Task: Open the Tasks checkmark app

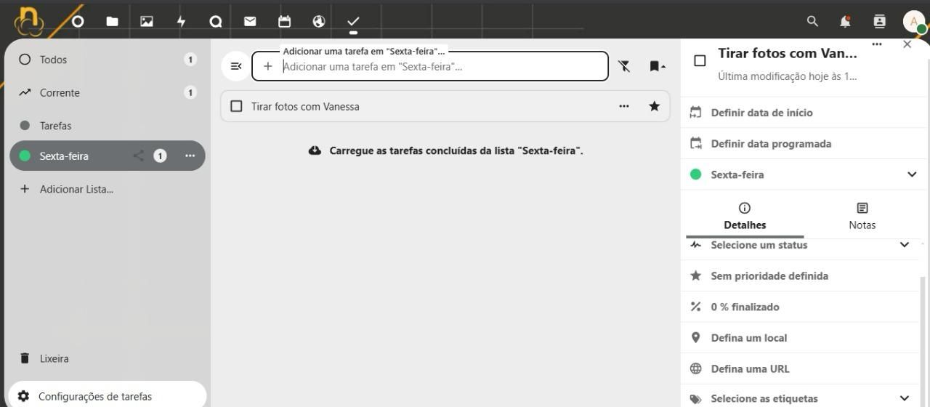Action: 353,22
